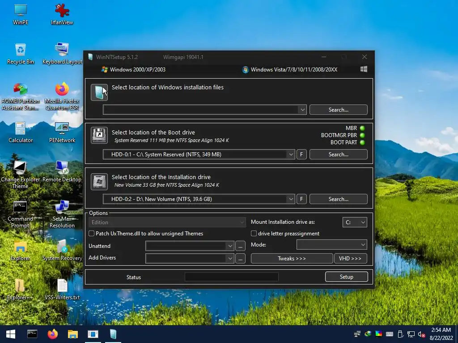Select the Explorer++ desktop icon

click(x=21, y=289)
